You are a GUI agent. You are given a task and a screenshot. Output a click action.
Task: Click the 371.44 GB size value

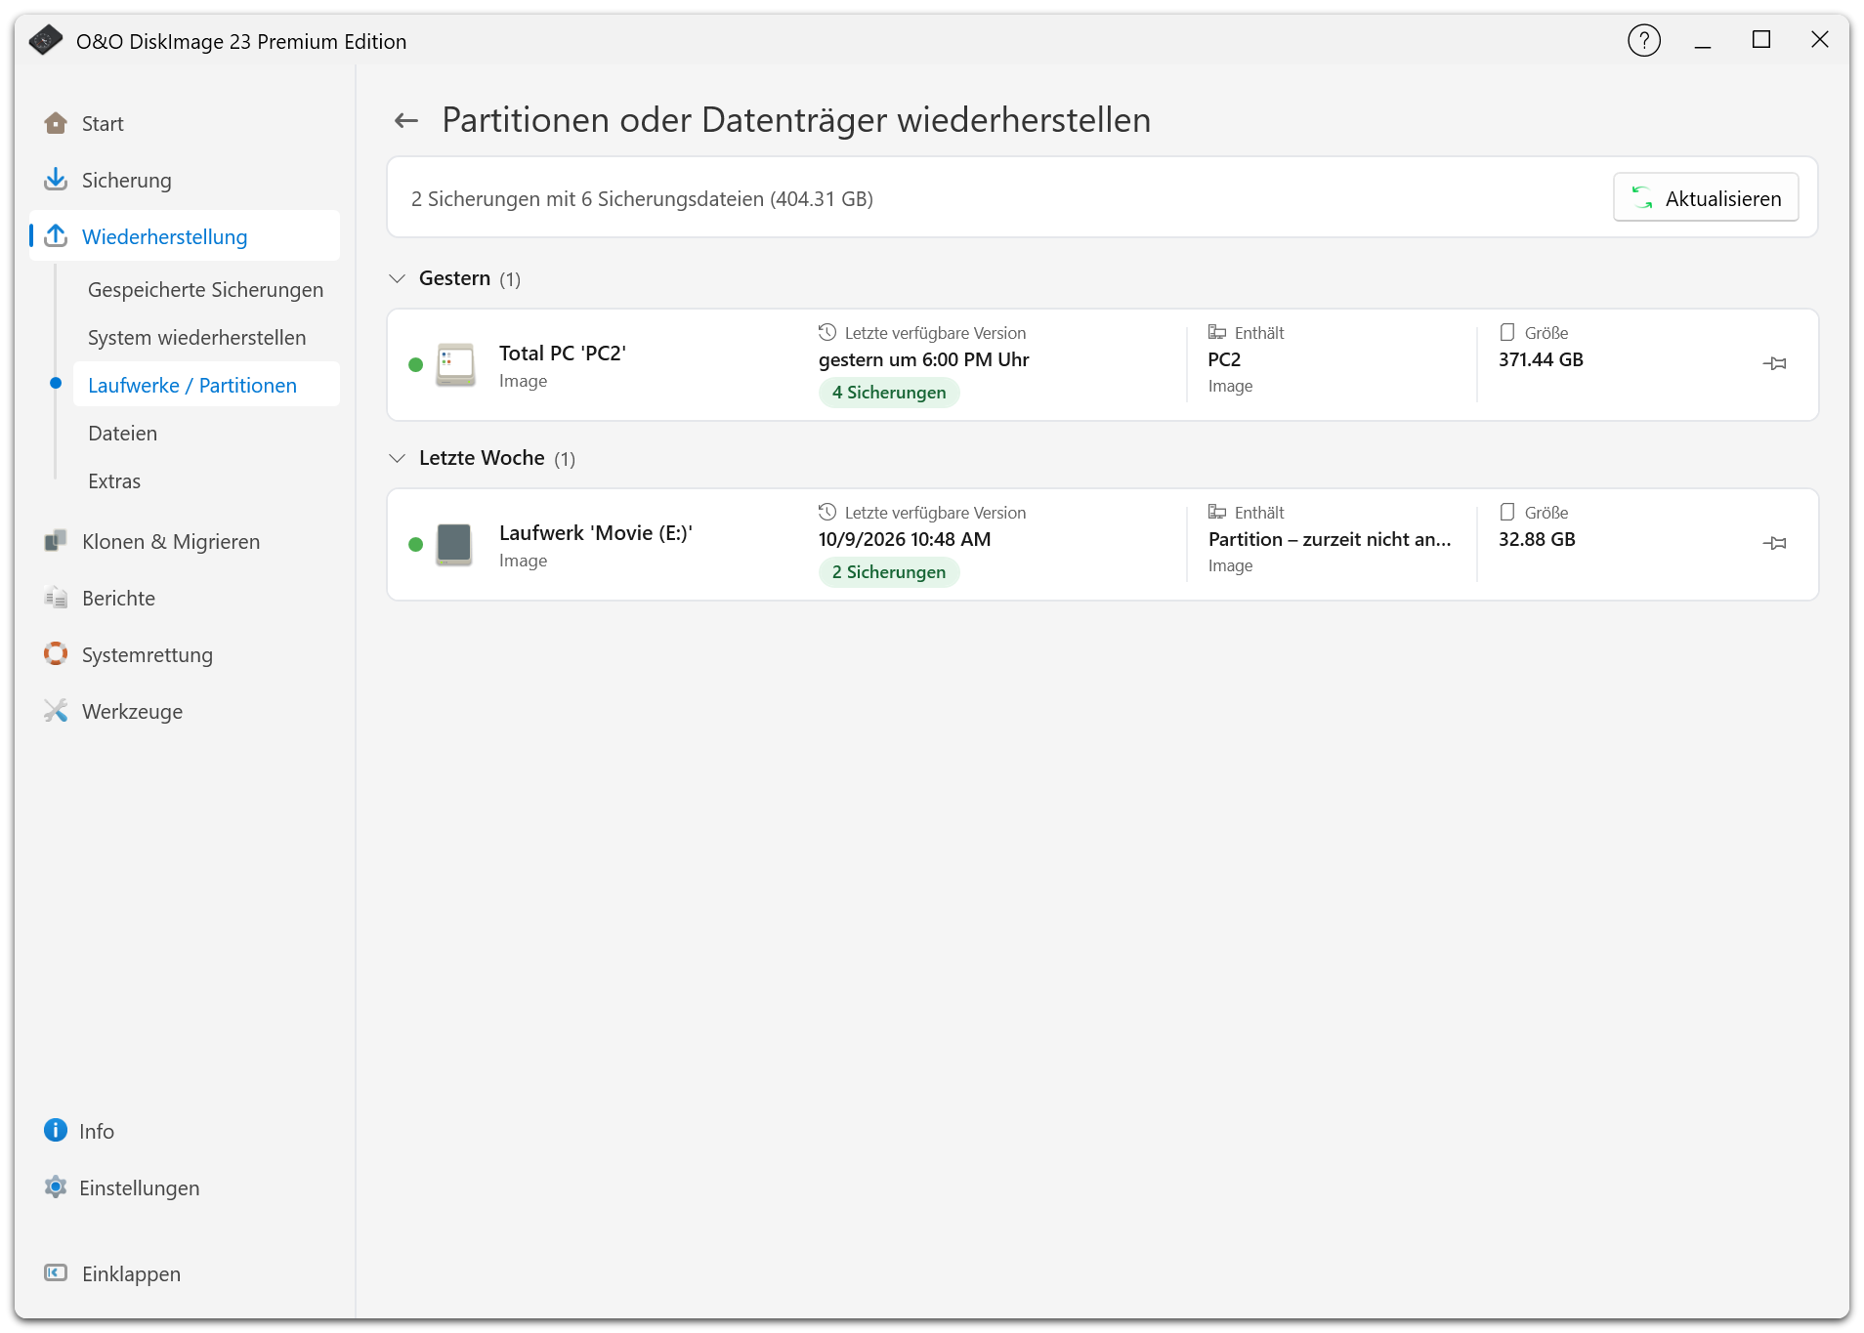pos(1541,359)
